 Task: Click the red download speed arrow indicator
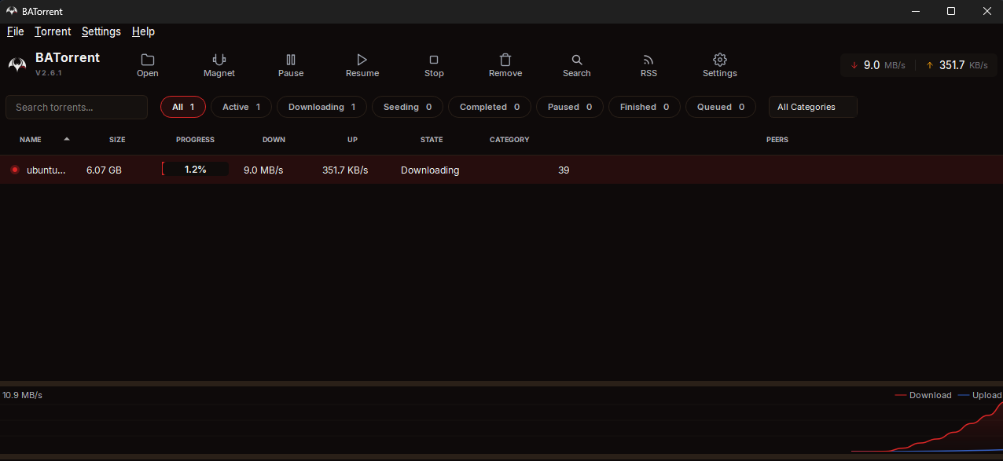coord(854,65)
